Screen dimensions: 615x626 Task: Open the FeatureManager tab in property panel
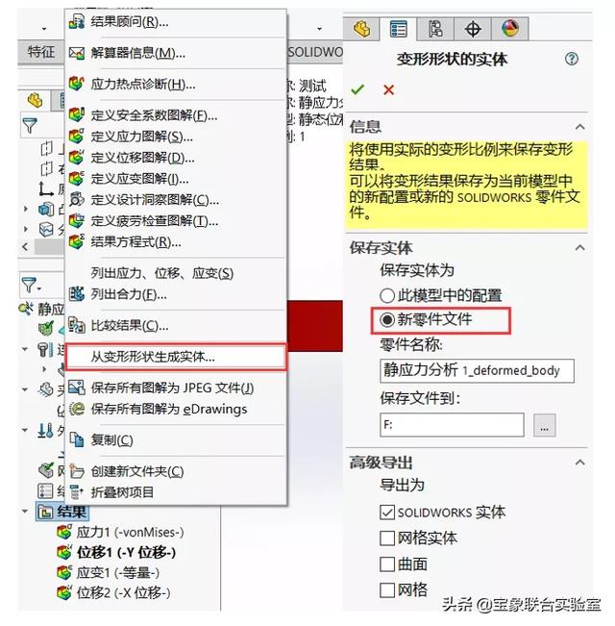click(x=361, y=29)
